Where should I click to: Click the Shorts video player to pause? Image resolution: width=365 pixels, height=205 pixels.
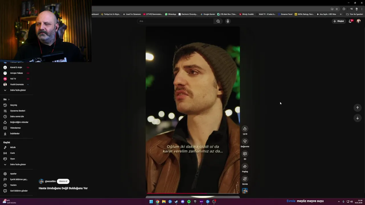tap(193, 110)
